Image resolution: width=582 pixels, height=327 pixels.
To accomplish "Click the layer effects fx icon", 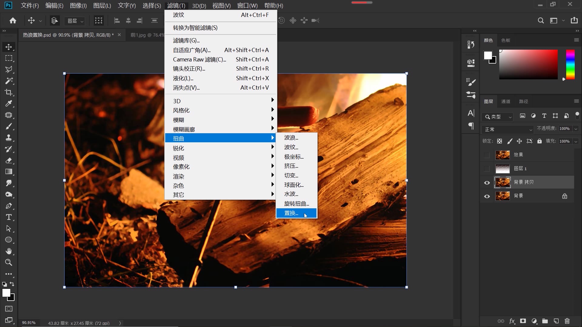I will 512,321.
